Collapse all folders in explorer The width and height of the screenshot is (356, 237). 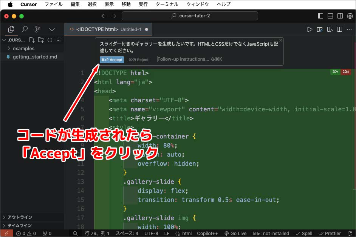pos(59,40)
